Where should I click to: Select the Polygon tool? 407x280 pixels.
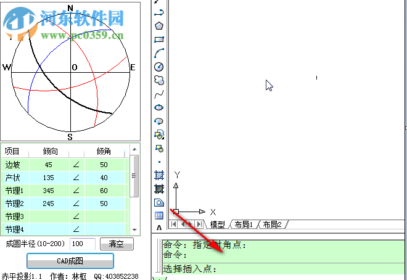click(159, 26)
